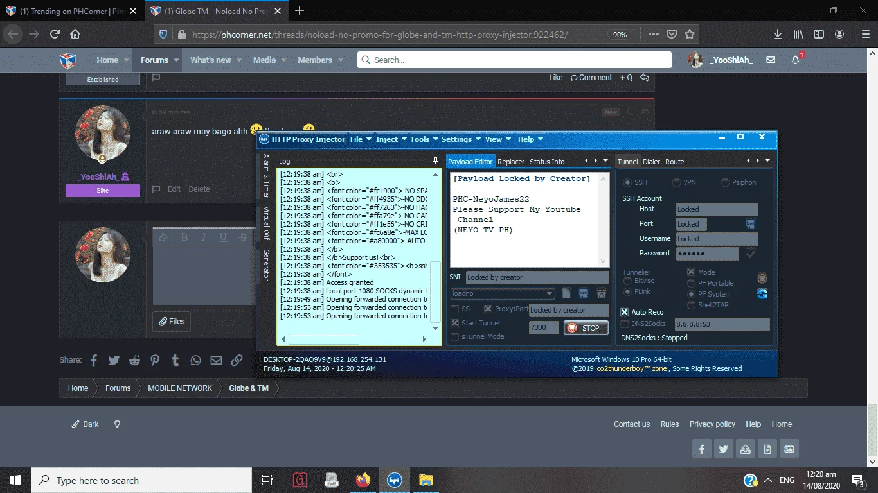878x493 pixels.
Task: Click the PHCorner site logo
Action: (x=68, y=60)
